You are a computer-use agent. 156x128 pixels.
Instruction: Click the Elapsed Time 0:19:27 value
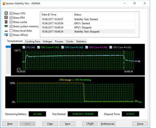point(130,114)
